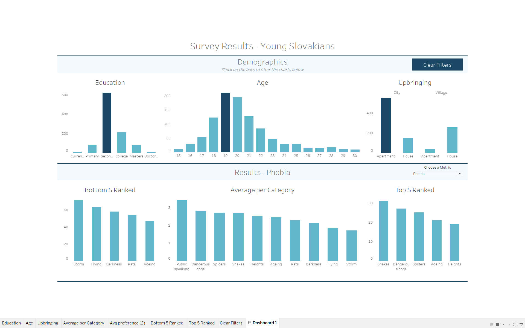Select the age 19 bar
The width and height of the screenshot is (525, 328).
coord(225,123)
